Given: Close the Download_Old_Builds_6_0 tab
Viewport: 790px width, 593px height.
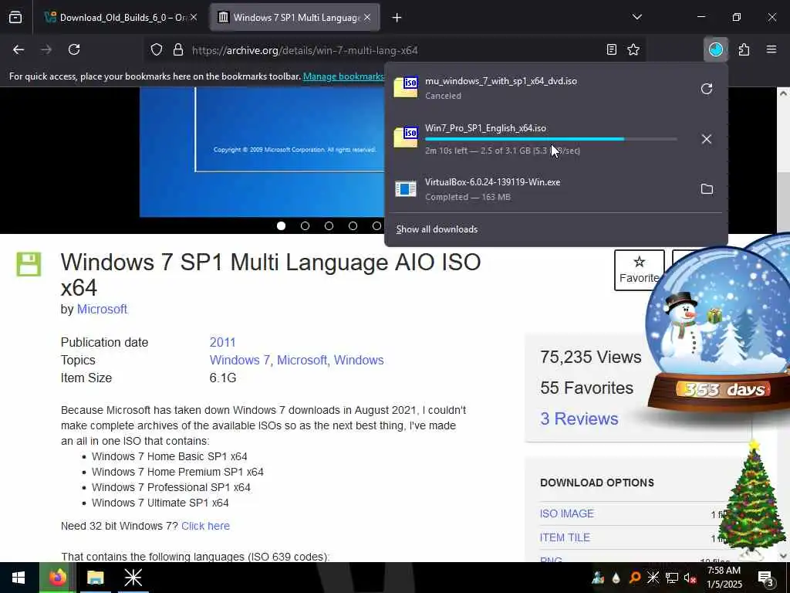Looking at the screenshot, I should click(x=194, y=18).
